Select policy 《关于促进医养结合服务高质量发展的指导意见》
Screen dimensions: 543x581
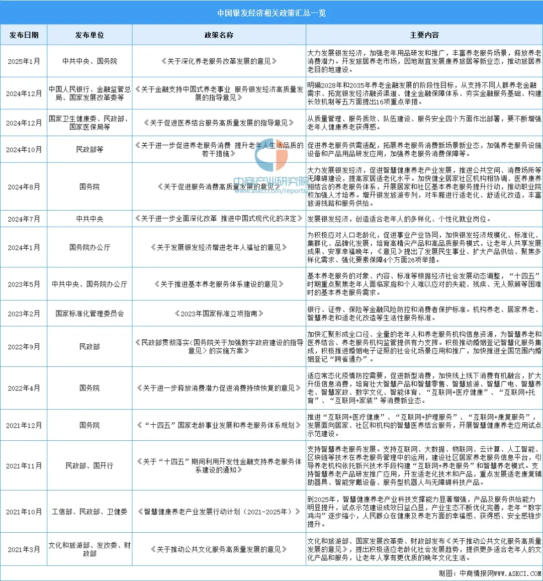tap(219, 123)
